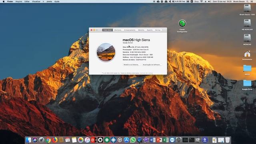Click the date and time in menu bar
The image size is (256, 144).
point(222,2)
